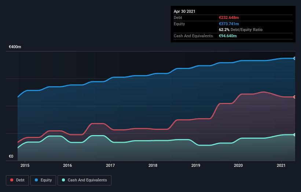The image size is (301, 192).
Task: Select the Cash endpoint marker on teal line
Action: [x=295, y=135]
